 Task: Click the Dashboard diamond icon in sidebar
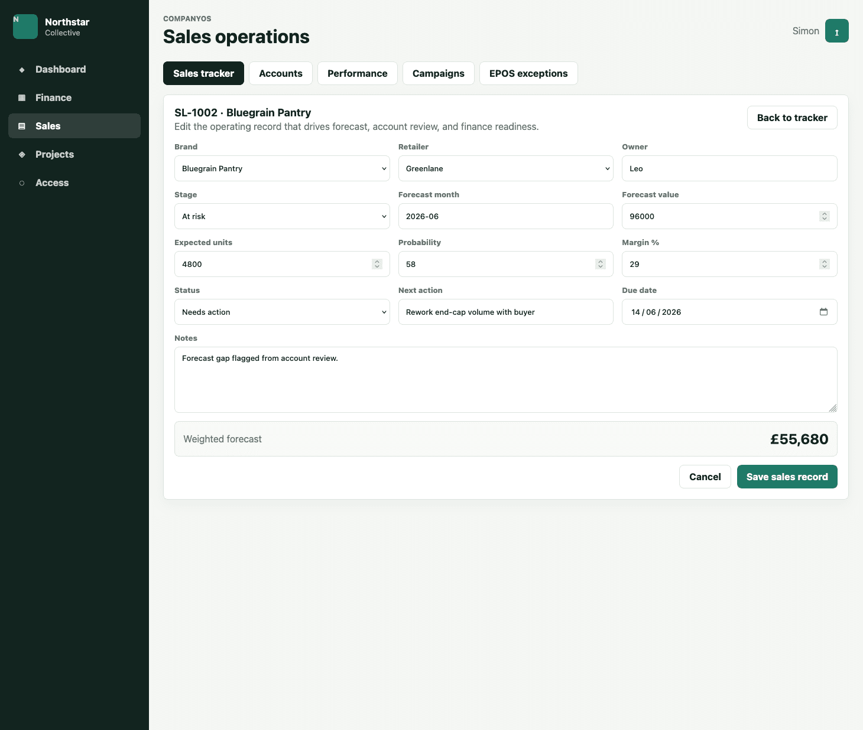coord(22,70)
